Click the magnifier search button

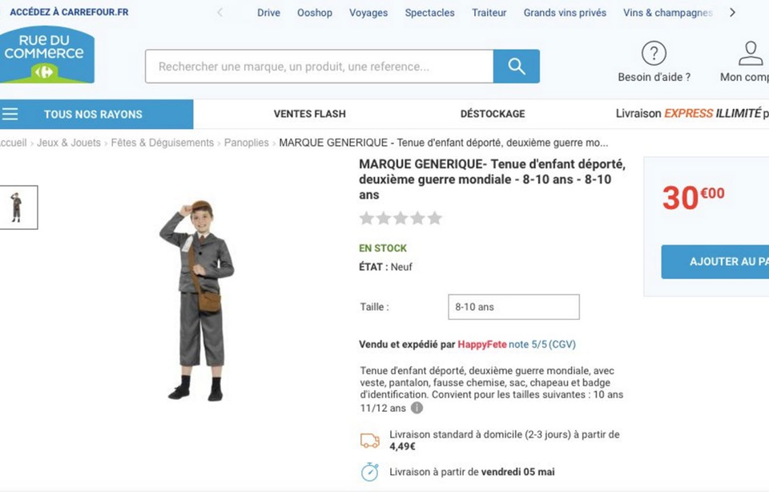(517, 67)
